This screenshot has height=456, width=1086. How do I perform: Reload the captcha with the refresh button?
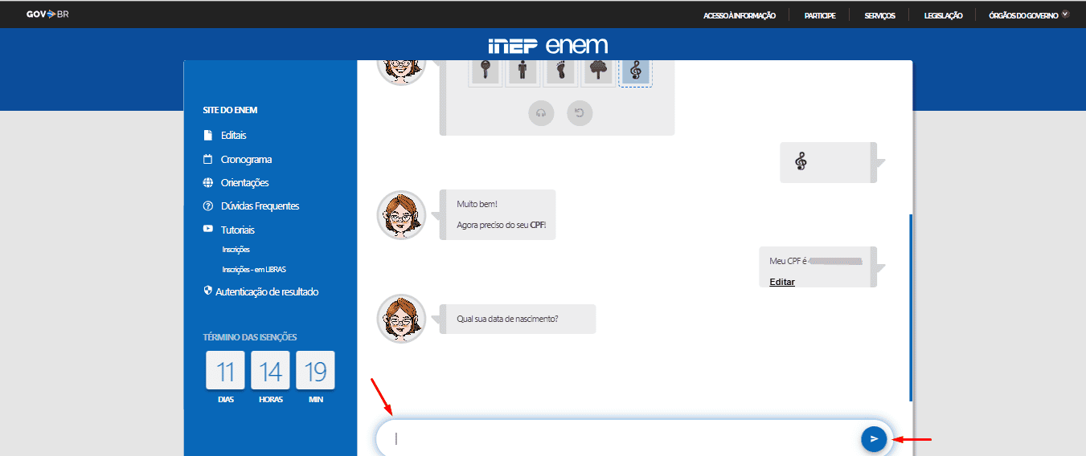pos(579,113)
